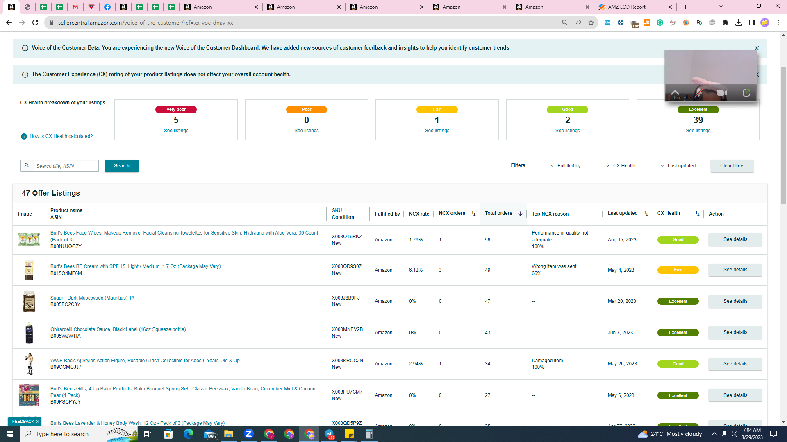
Task: Reload the Seller Central page
Action: [35, 23]
